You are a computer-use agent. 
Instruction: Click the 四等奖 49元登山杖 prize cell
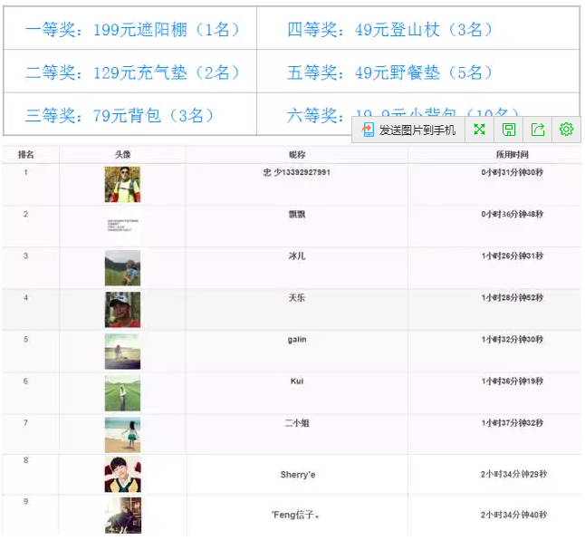pyautogui.click(x=390, y=30)
